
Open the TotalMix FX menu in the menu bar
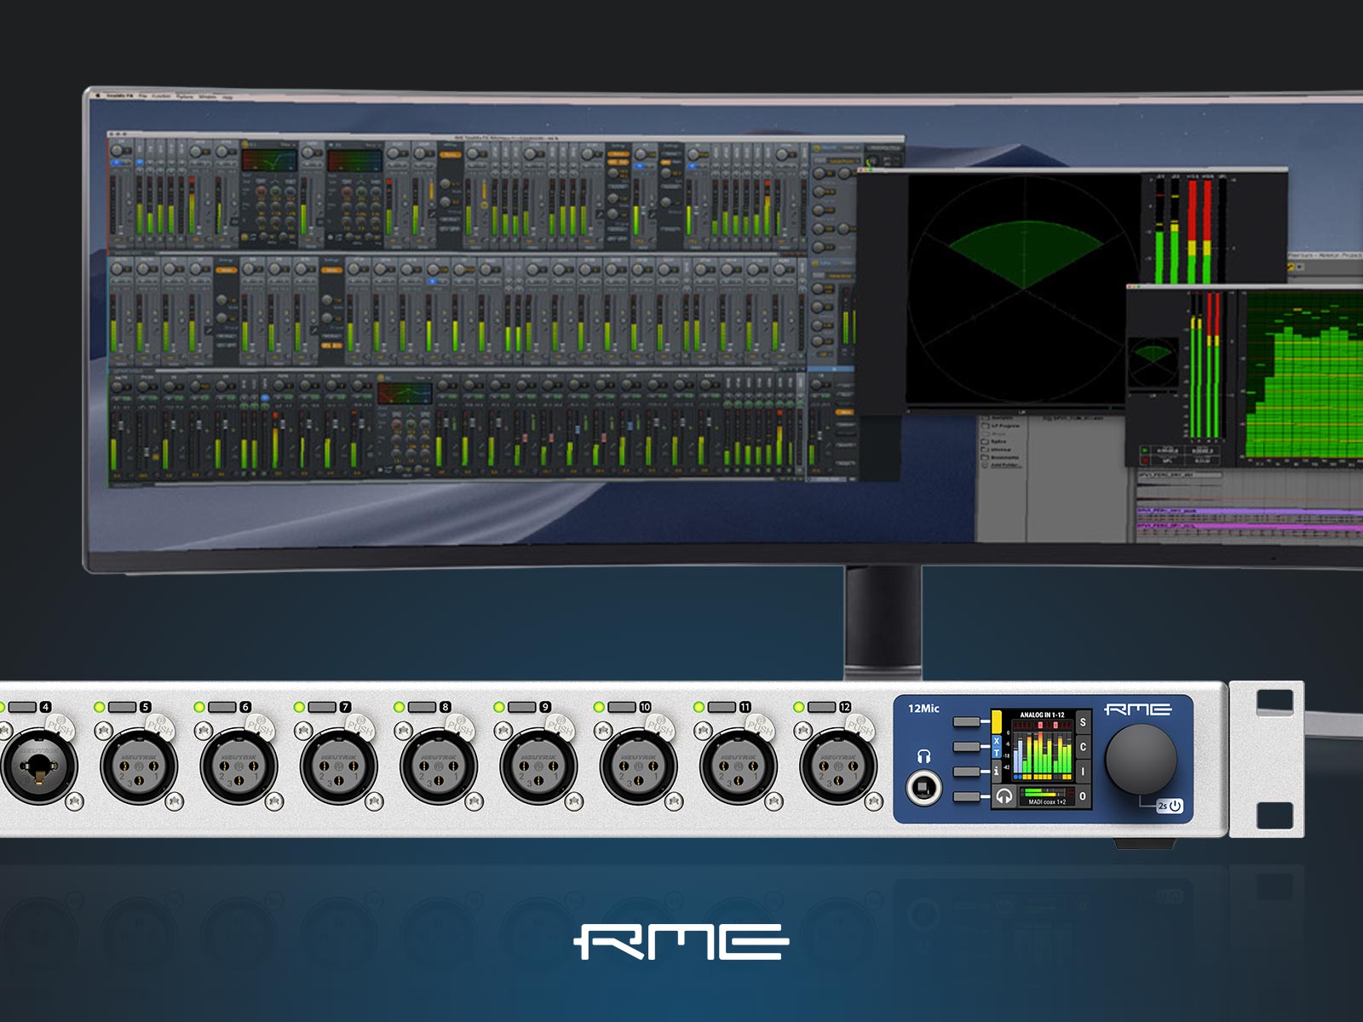tap(120, 95)
